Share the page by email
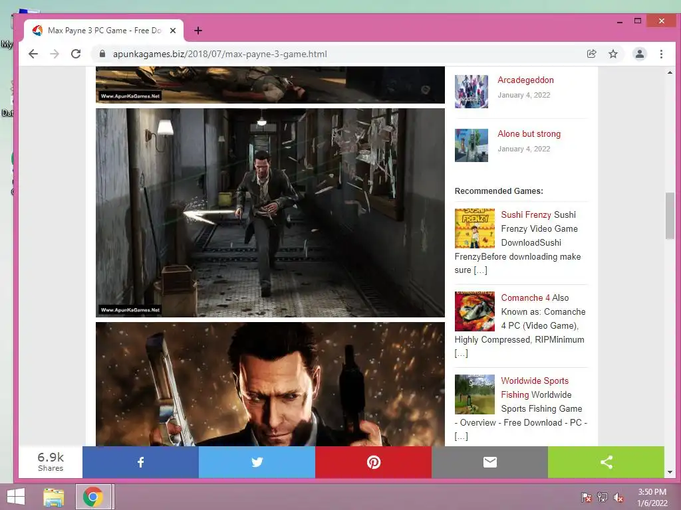The image size is (681, 510). click(489, 462)
